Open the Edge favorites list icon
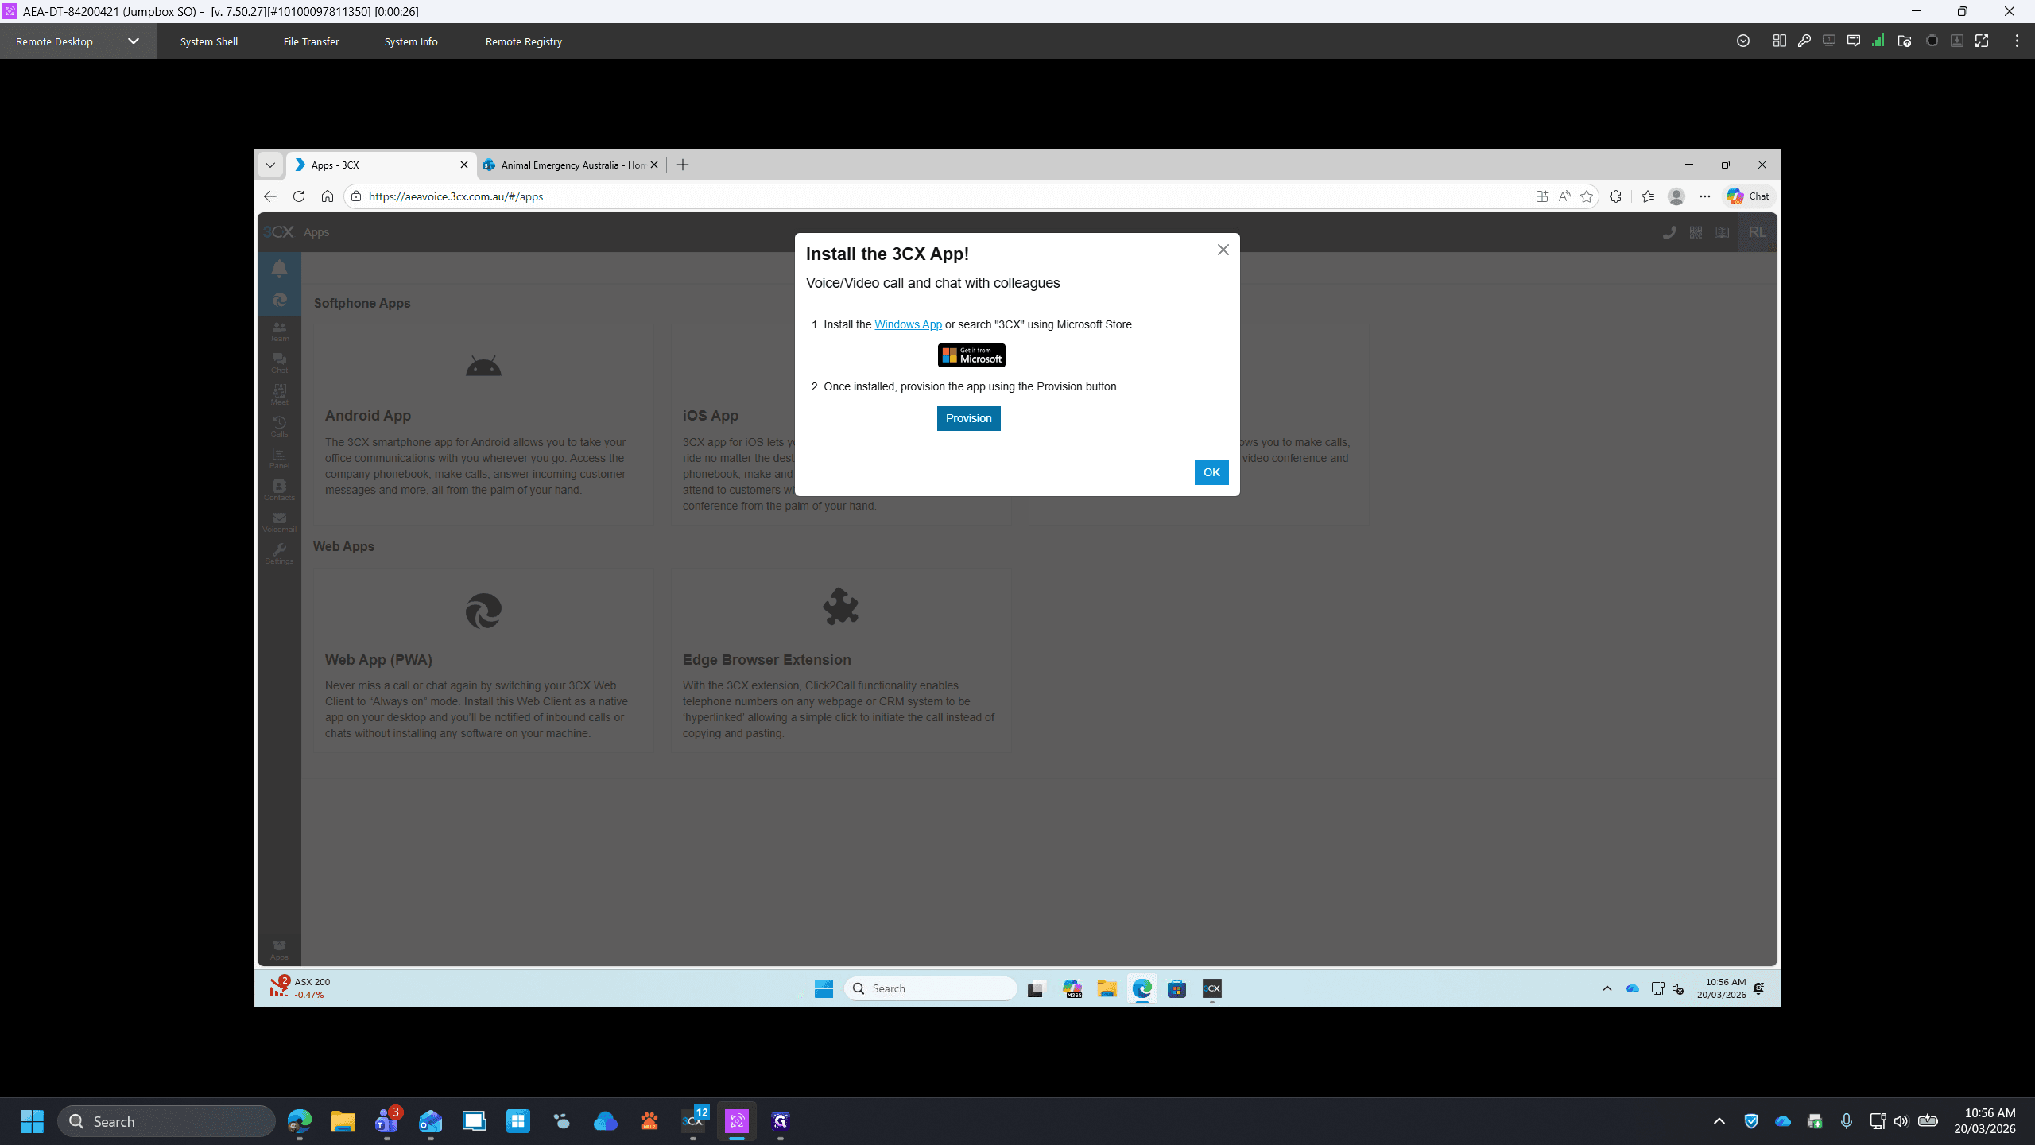The height and width of the screenshot is (1145, 2035). coord(1648,196)
